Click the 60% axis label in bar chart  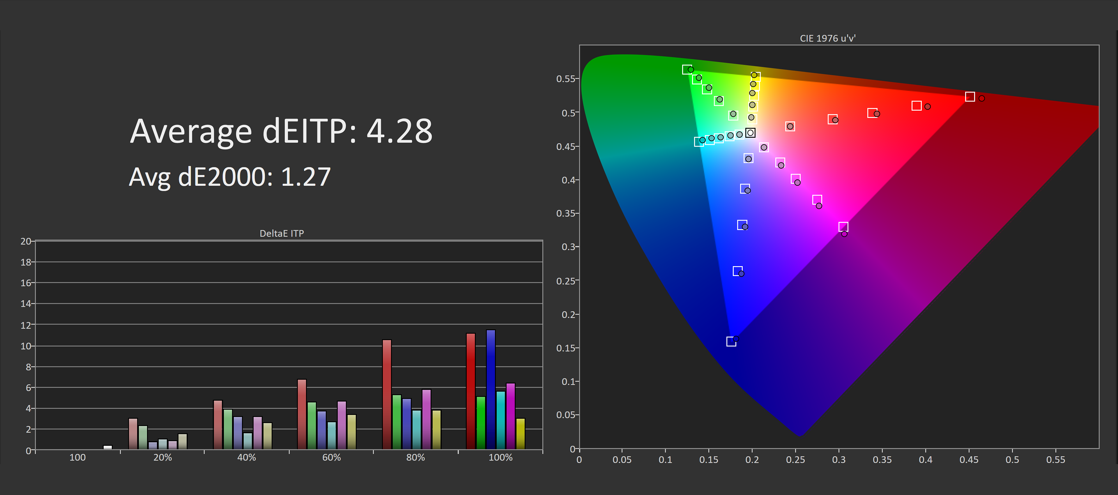coord(332,457)
